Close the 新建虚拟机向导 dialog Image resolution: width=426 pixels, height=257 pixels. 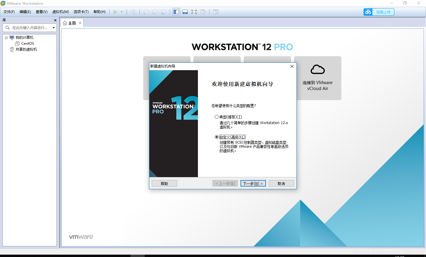[292, 66]
